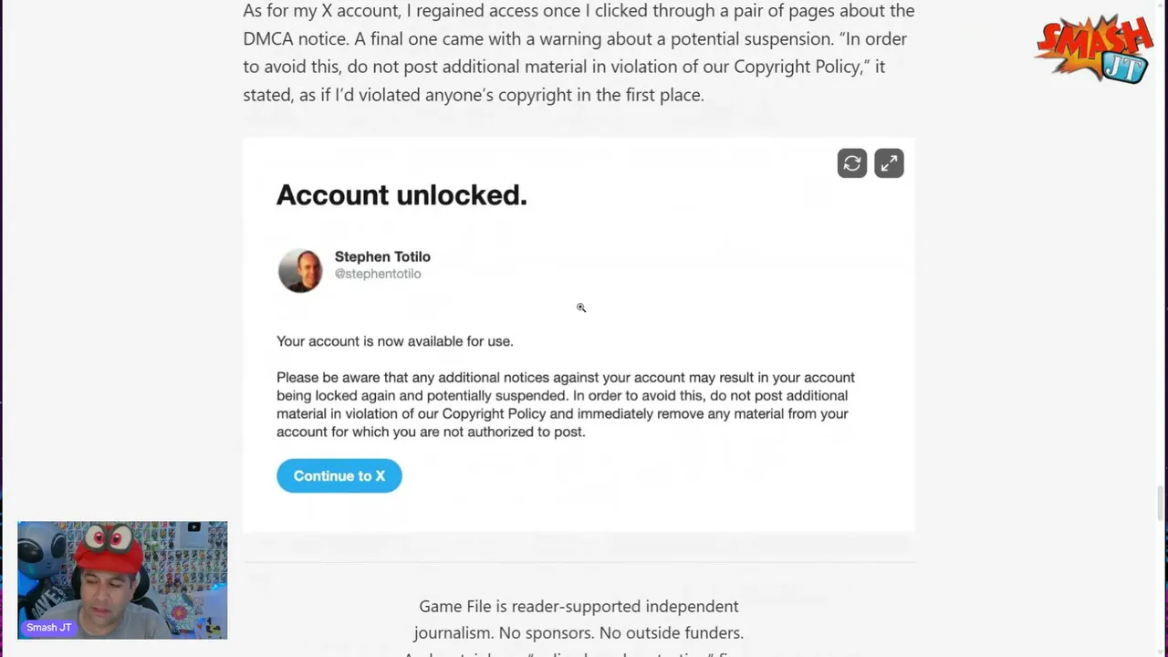1168x657 pixels.
Task: Click the red Cappy hat in the webcam
Action: point(109,549)
